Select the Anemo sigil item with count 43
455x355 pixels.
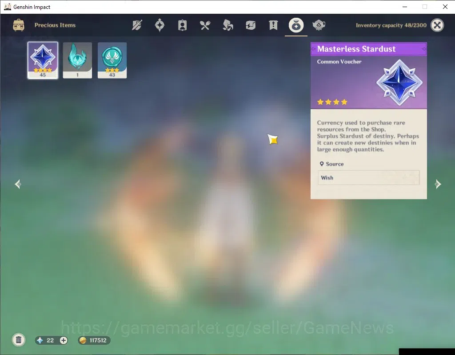pos(112,60)
